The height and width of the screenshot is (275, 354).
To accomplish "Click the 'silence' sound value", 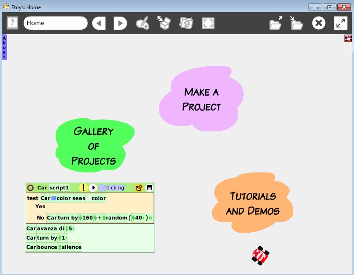I will tap(72, 247).
